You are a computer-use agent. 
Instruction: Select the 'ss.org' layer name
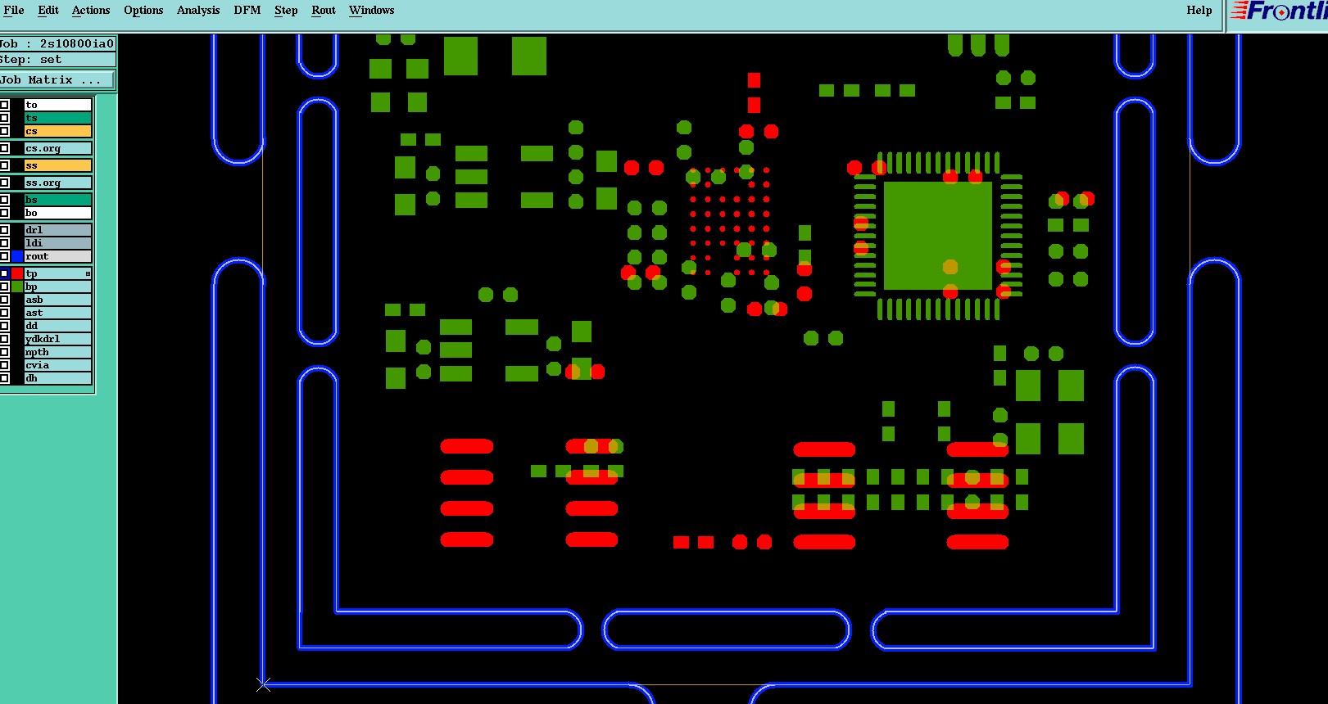coord(57,183)
